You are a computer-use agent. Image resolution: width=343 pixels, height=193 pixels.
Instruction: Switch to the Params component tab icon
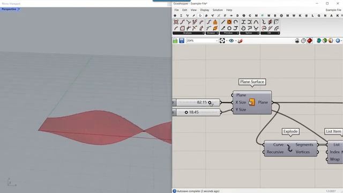click(x=175, y=16)
